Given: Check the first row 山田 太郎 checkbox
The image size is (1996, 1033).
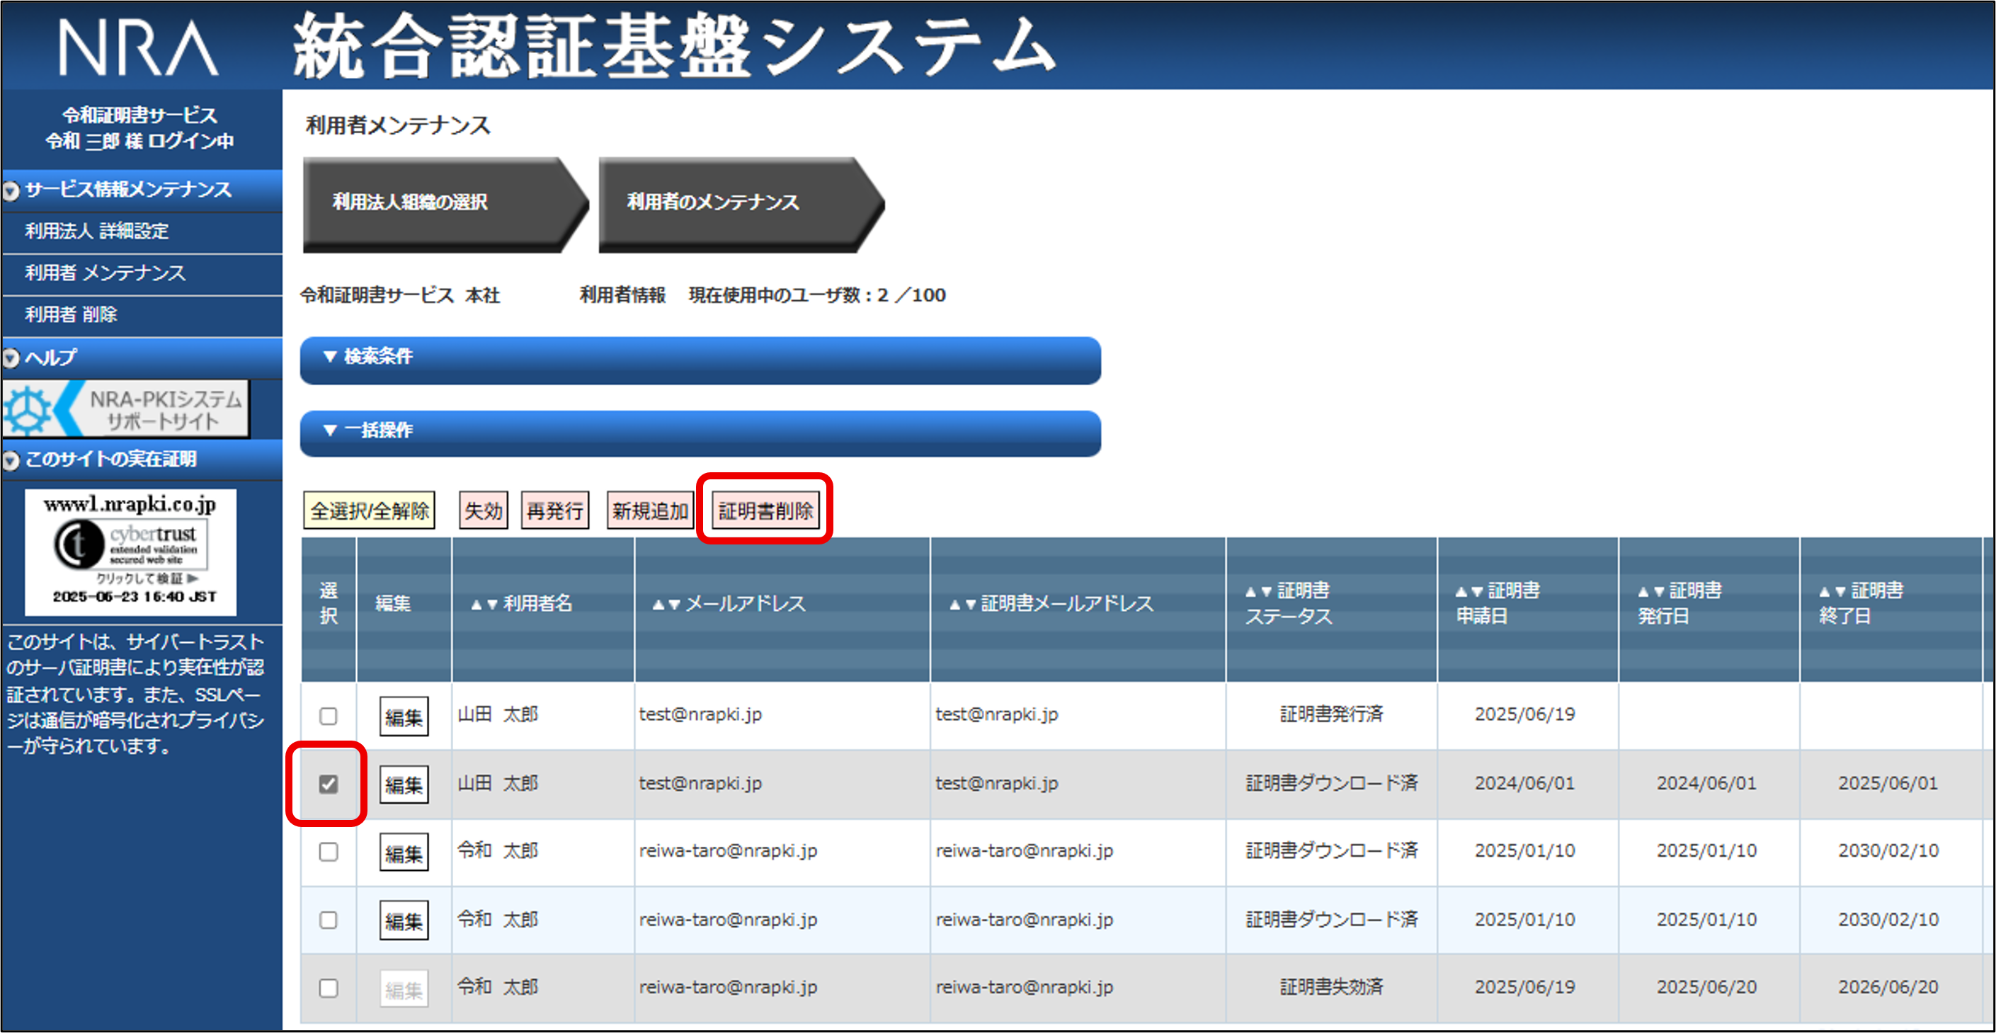Looking at the screenshot, I should [x=329, y=716].
